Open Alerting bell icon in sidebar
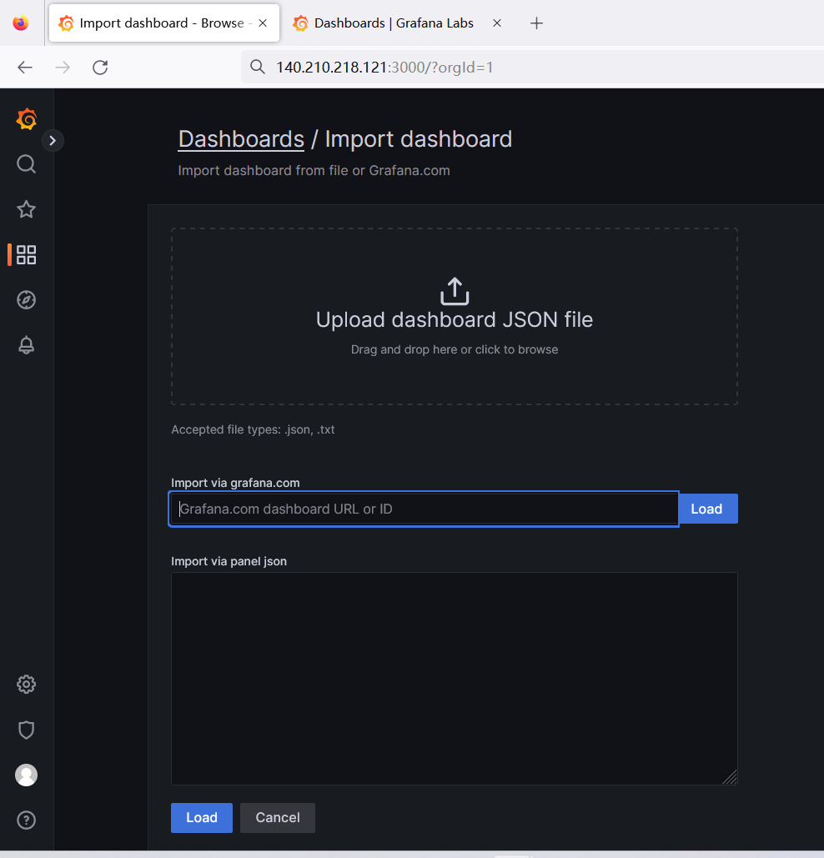824x858 pixels. click(x=26, y=345)
